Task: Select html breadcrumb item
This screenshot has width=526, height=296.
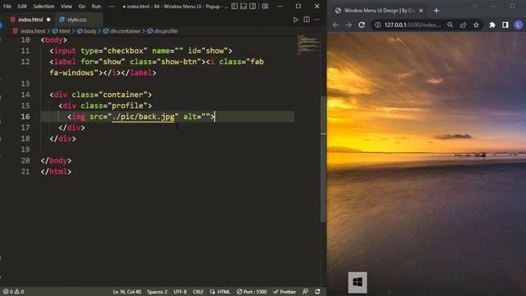Action: (64, 31)
